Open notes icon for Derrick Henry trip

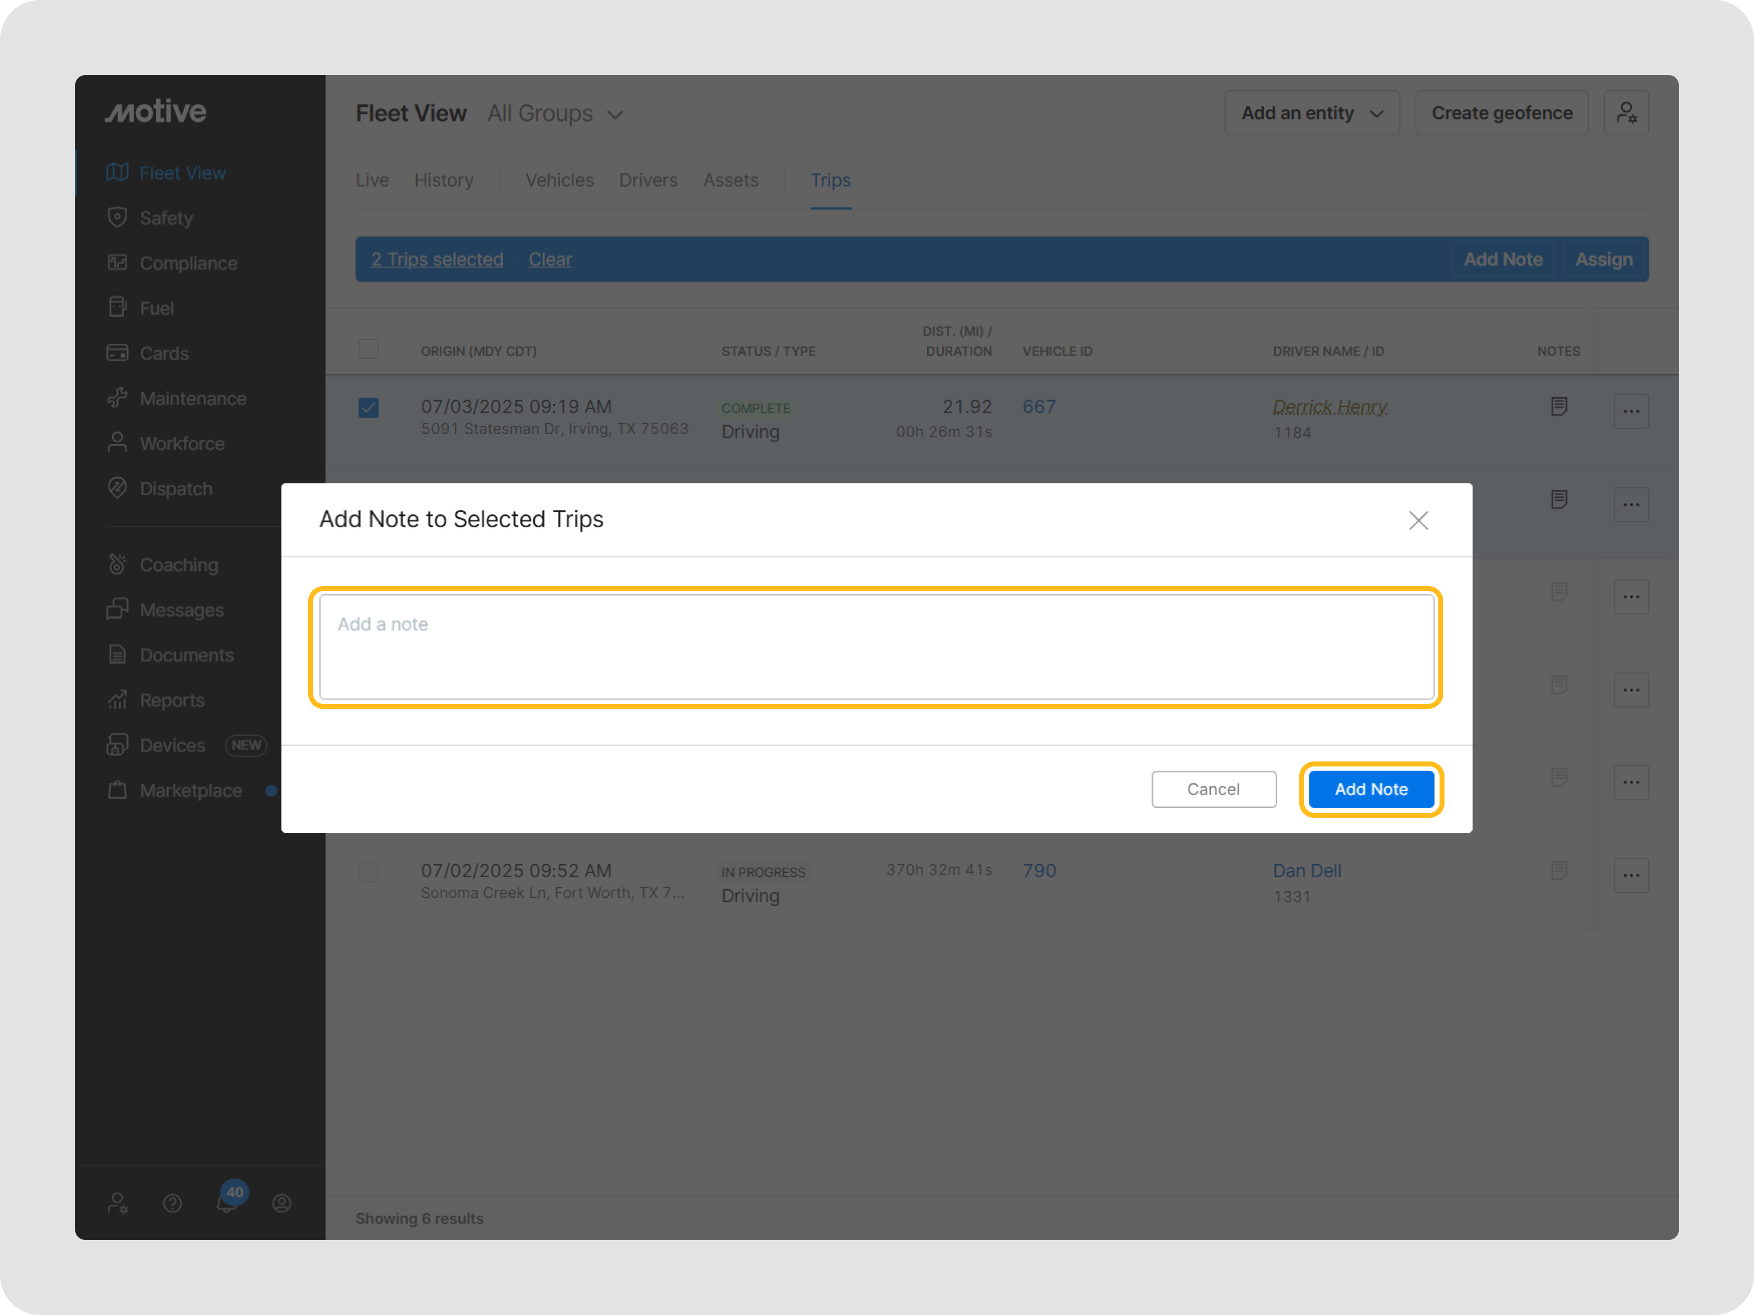[x=1558, y=406]
